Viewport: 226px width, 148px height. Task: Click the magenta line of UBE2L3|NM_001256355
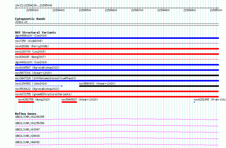117,119
